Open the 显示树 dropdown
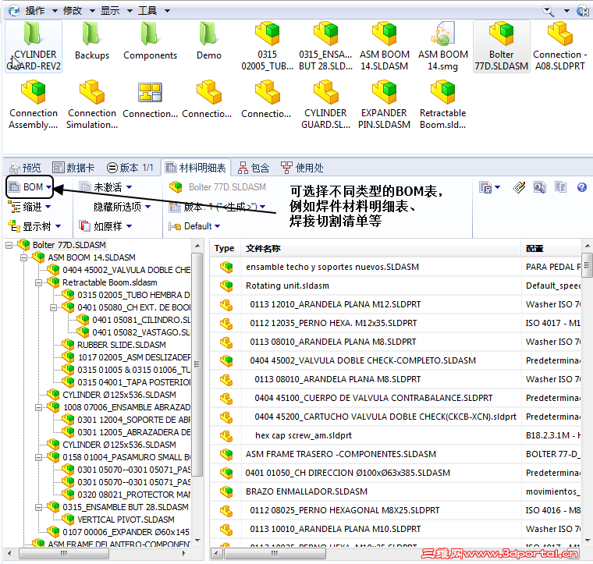This screenshot has height=564, width=593. 34,226
